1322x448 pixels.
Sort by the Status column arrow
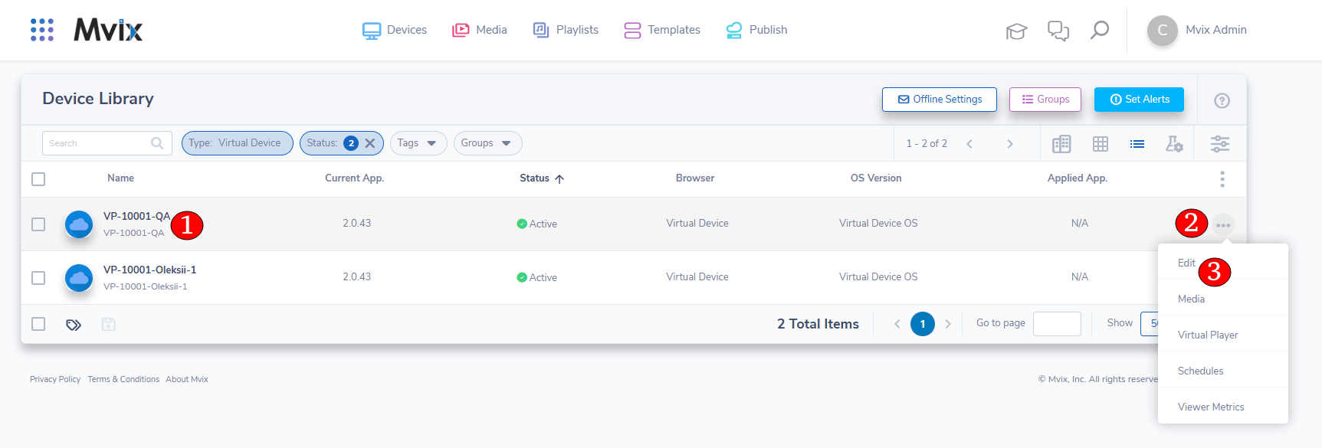[x=559, y=178]
